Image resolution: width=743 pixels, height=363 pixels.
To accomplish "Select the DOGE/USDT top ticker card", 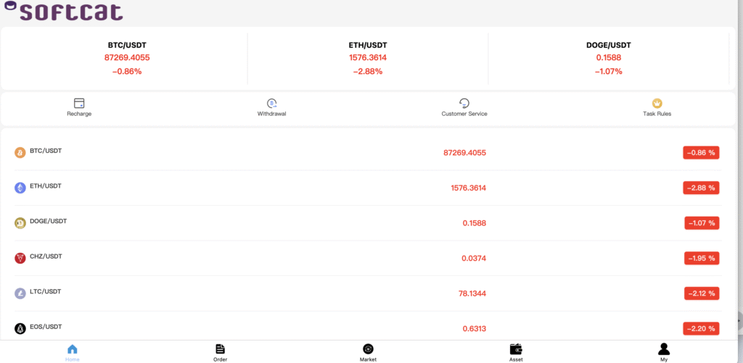I will (x=609, y=59).
